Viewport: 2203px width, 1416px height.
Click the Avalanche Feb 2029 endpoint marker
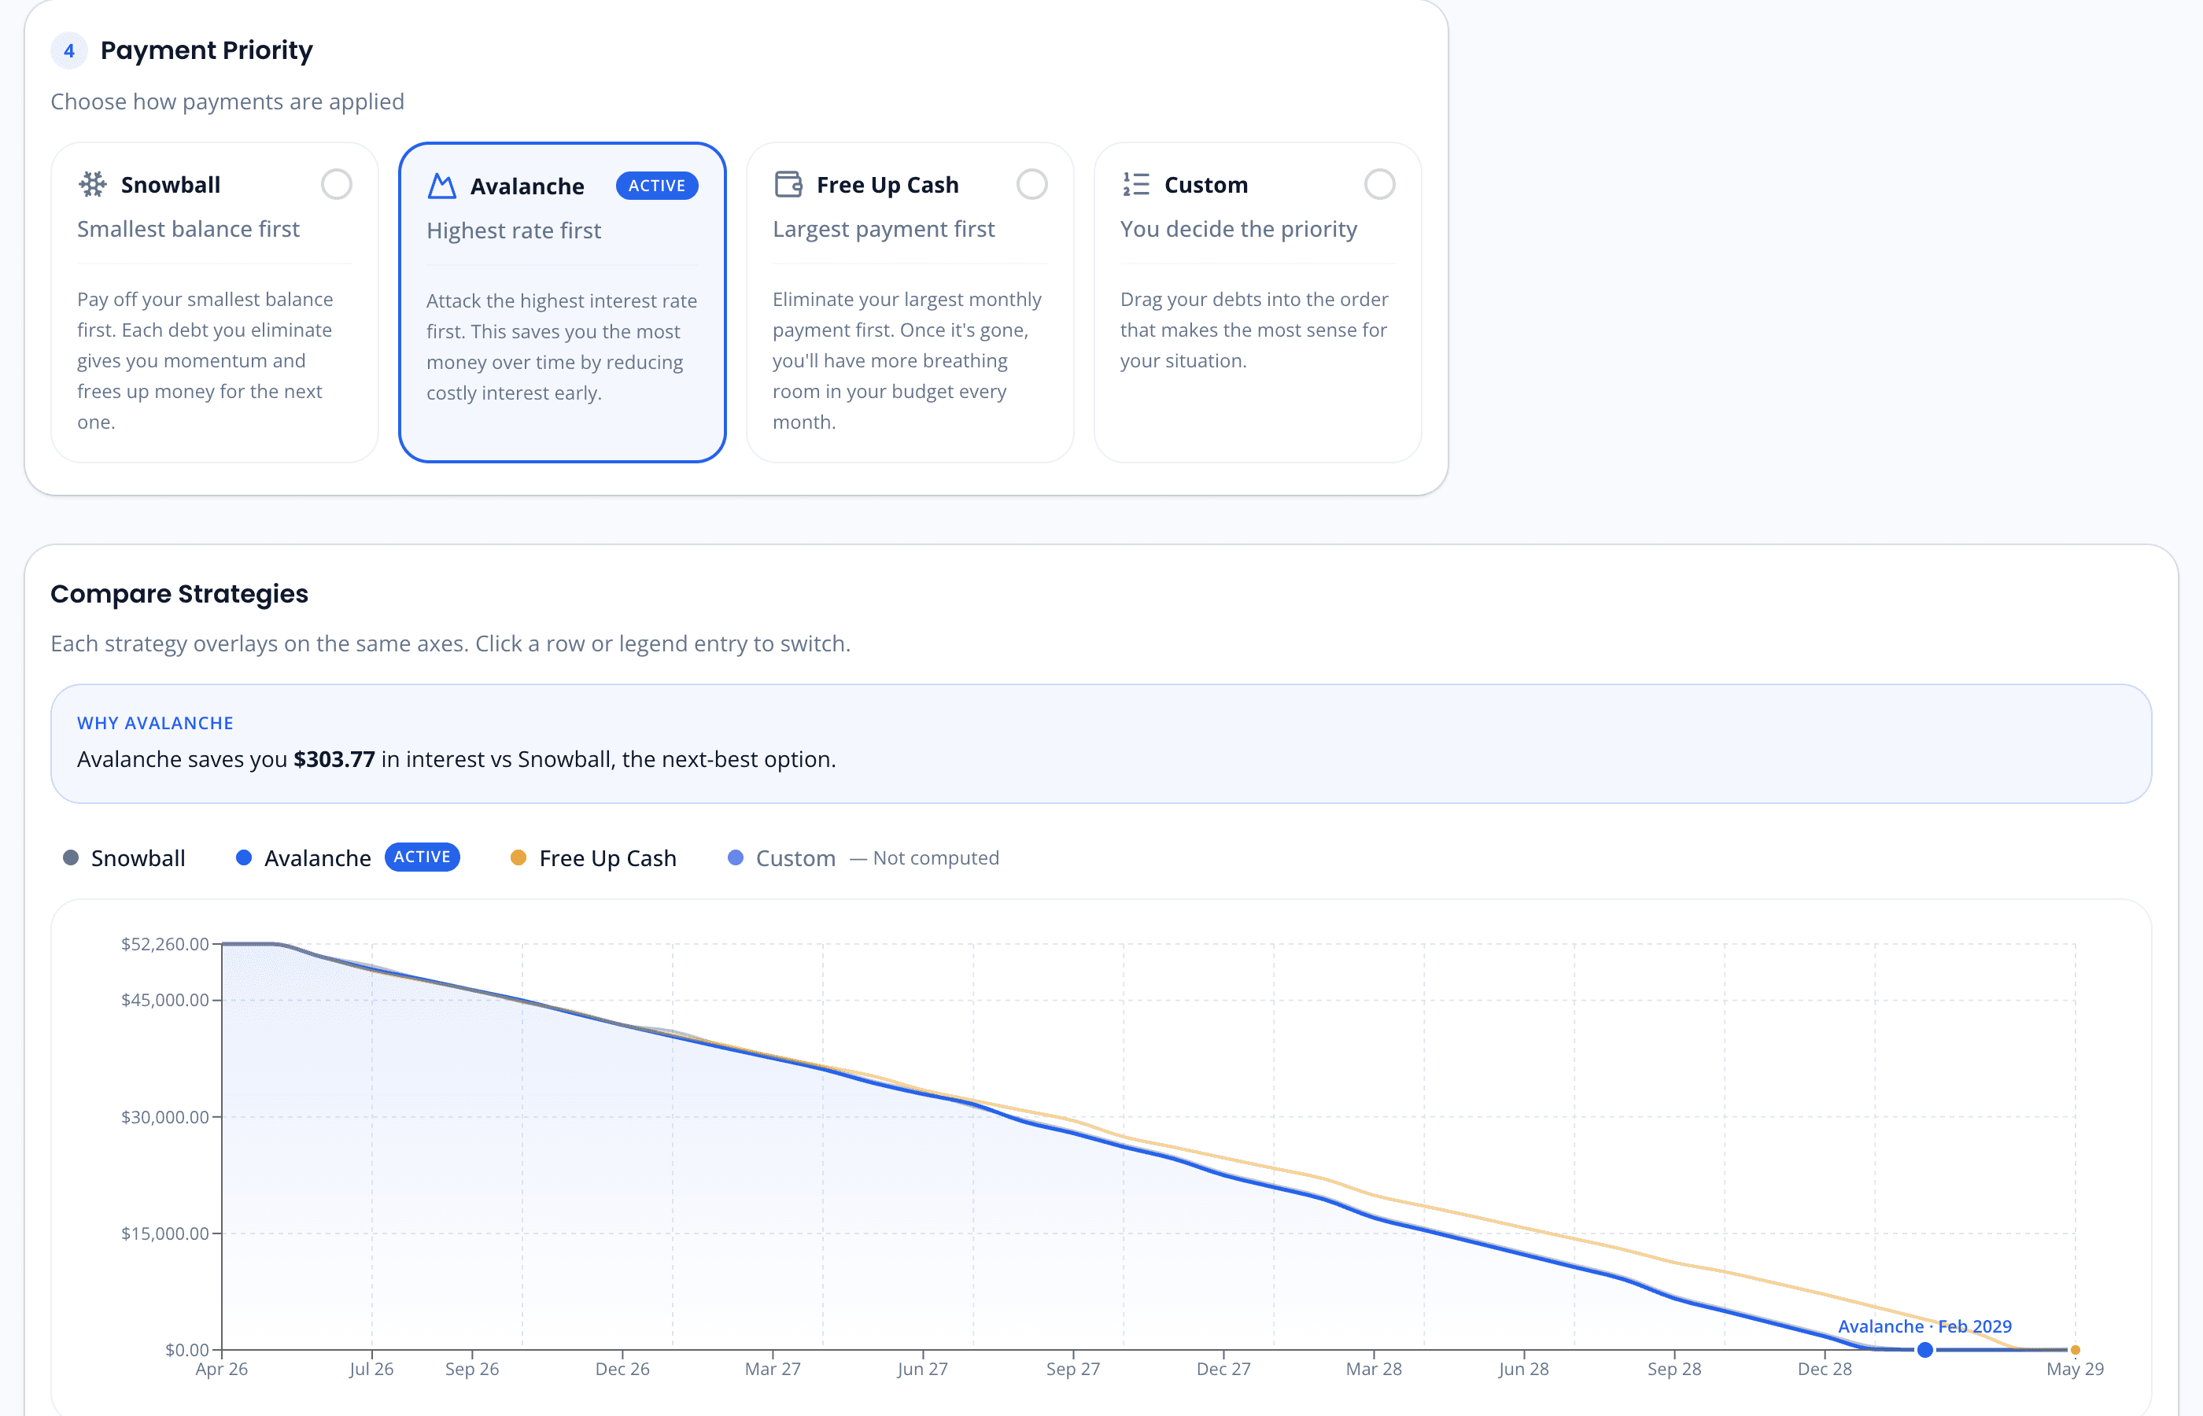pyautogui.click(x=1924, y=1350)
